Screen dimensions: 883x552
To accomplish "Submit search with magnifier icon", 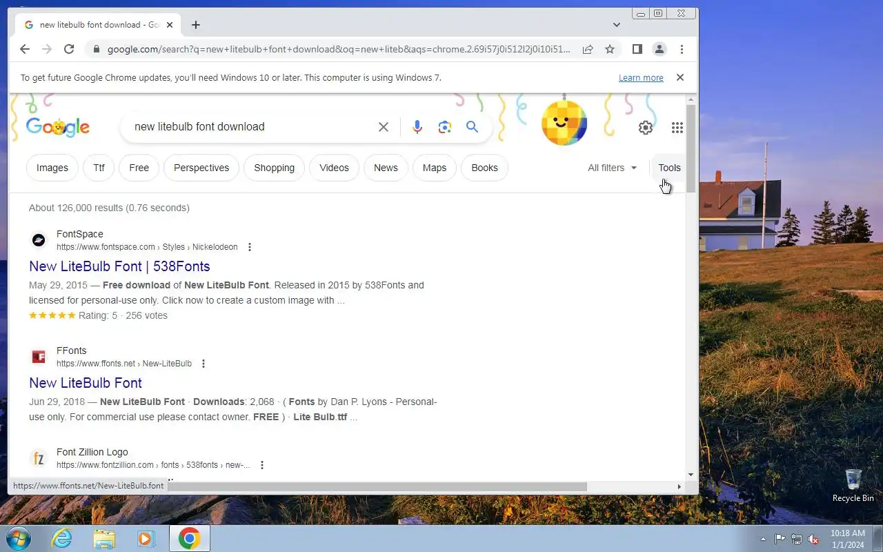I will point(472,127).
